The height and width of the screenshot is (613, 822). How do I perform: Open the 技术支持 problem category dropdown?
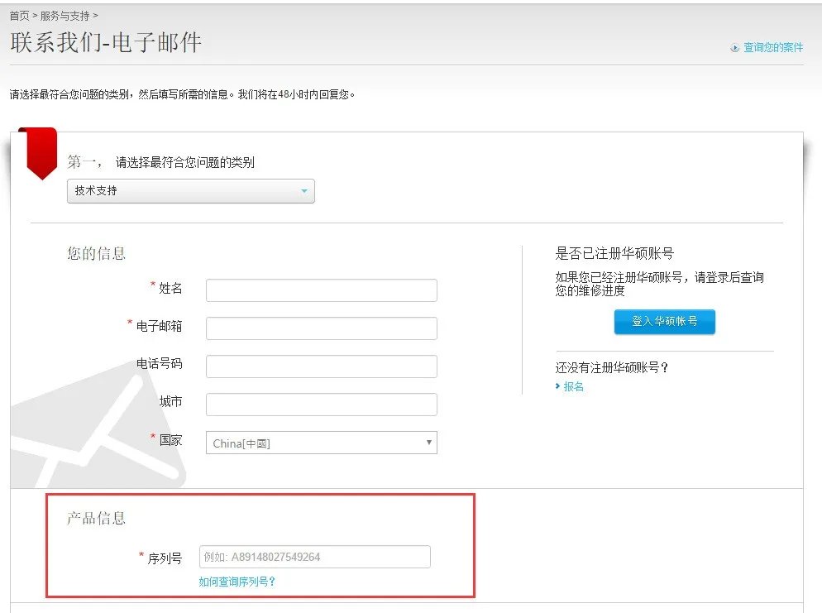click(190, 190)
